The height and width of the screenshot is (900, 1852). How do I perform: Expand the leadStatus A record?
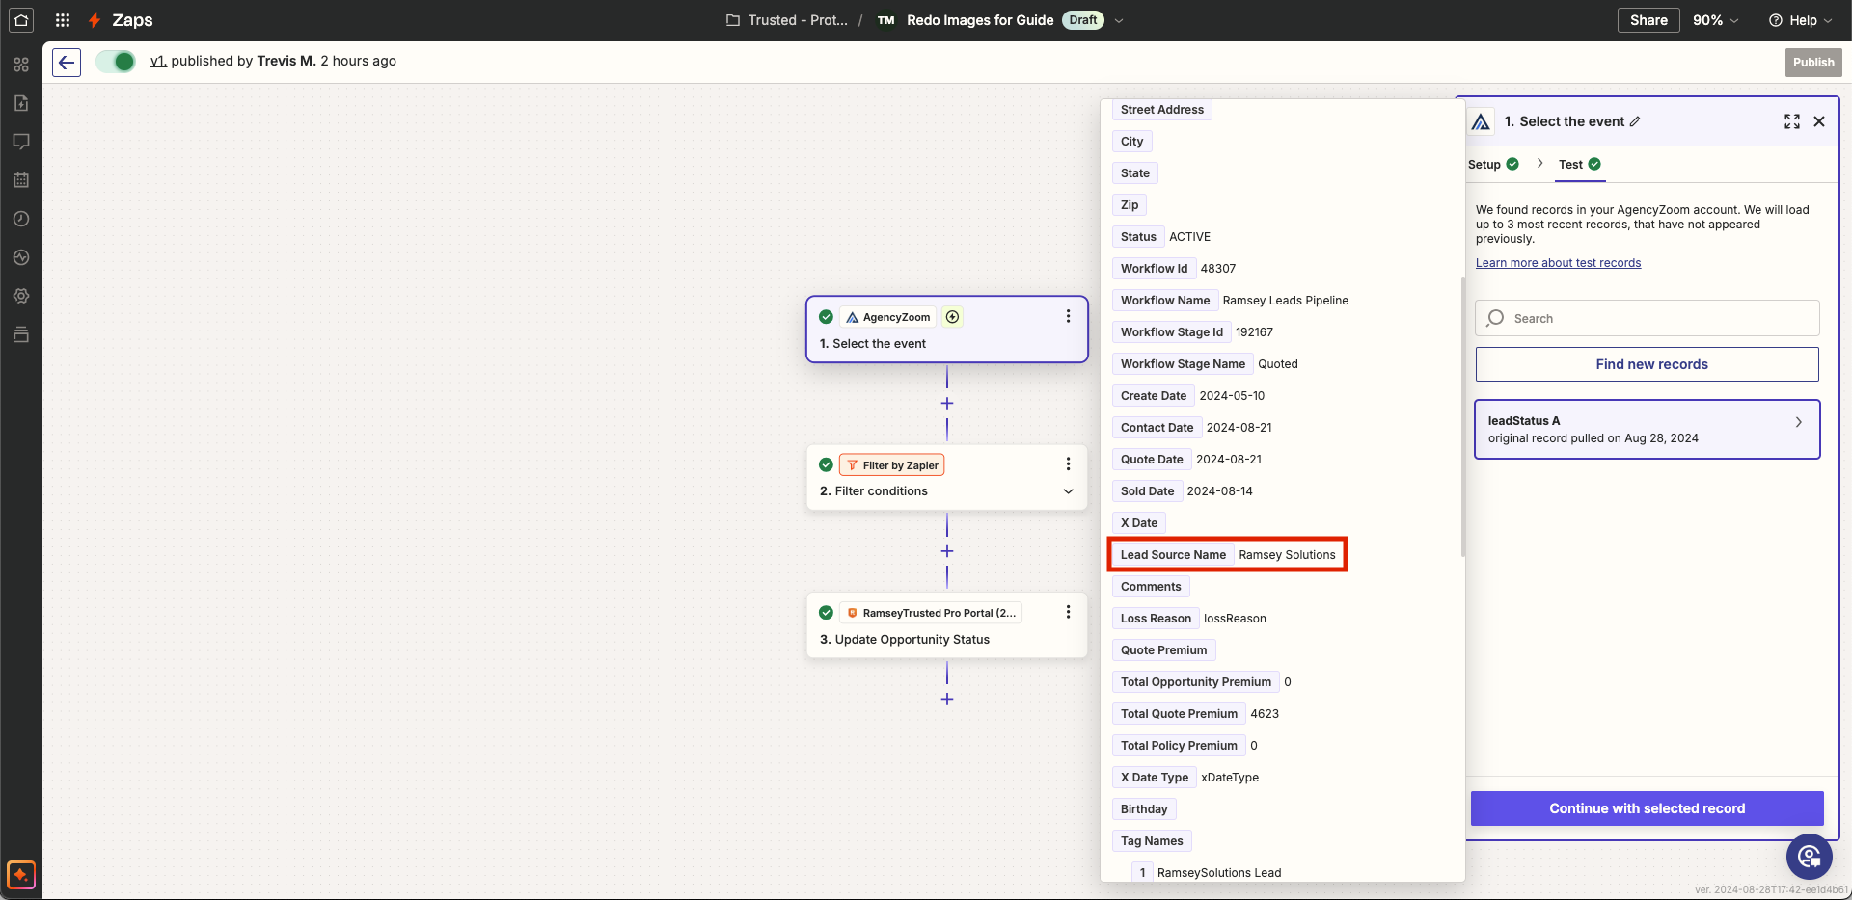coord(1798,422)
